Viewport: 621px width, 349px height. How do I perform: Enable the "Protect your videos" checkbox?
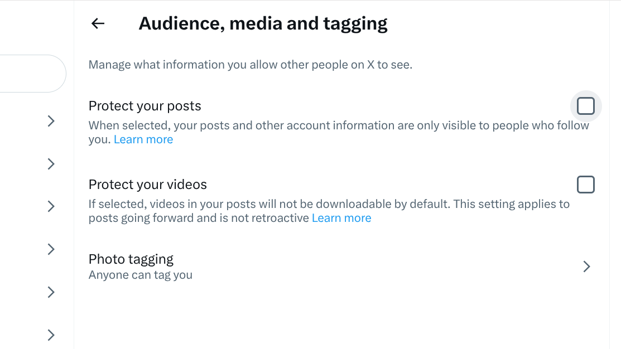click(x=585, y=185)
